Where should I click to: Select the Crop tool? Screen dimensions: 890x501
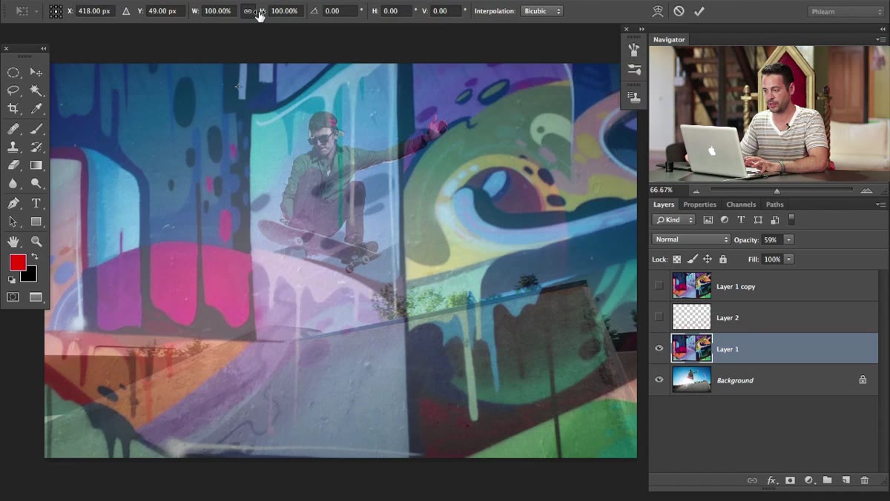tap(13, 109)
